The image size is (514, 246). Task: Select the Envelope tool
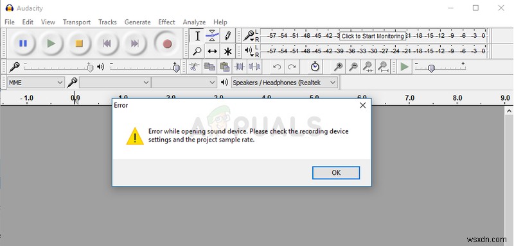click(212, 36)
